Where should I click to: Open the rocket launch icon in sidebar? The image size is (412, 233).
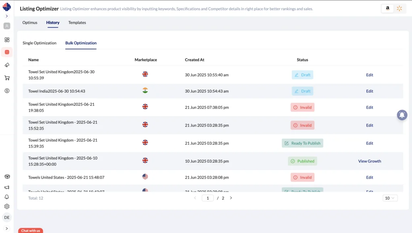point(7,65)
